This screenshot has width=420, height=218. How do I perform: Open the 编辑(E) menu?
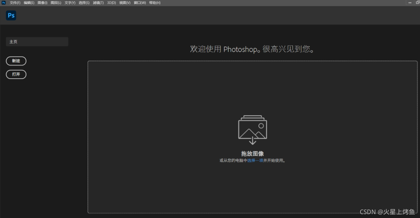(29, 3)
